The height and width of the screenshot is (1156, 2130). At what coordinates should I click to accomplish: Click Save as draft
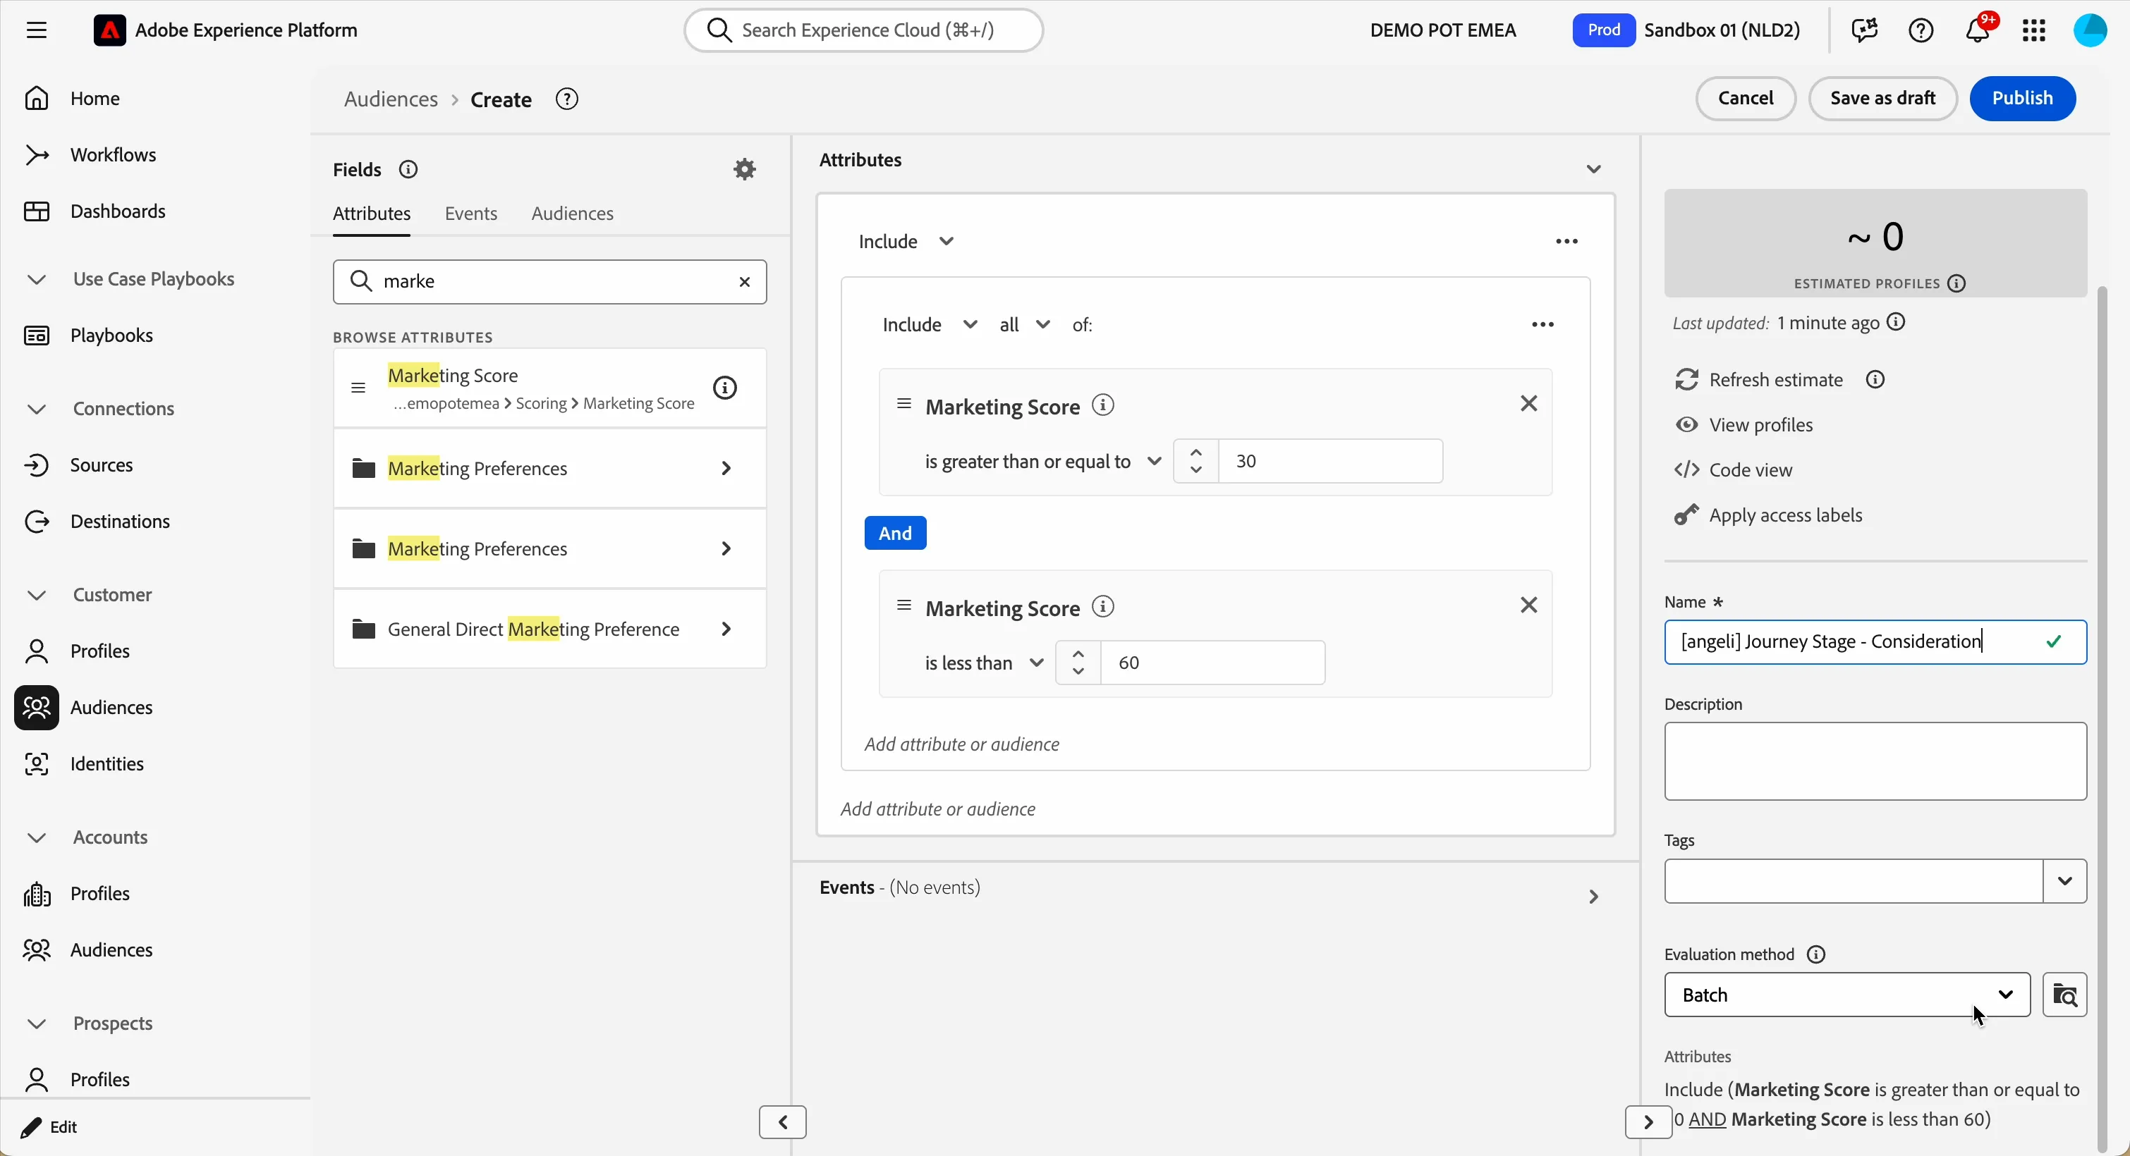tap(1882, 99)
